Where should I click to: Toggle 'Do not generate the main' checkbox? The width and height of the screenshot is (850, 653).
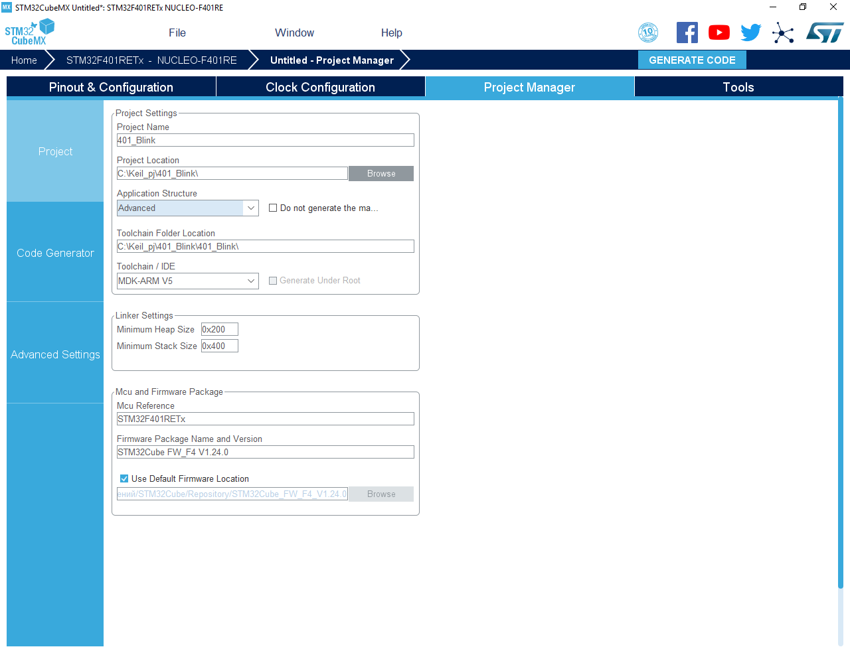click(x=273, y=208)
